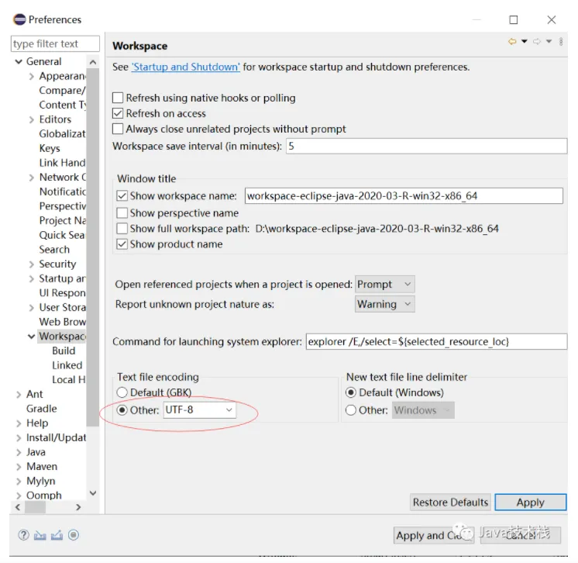The image size is (578, 563).
Task: Select Default (GBK) encoding radio button
Action: pos(122,392)
